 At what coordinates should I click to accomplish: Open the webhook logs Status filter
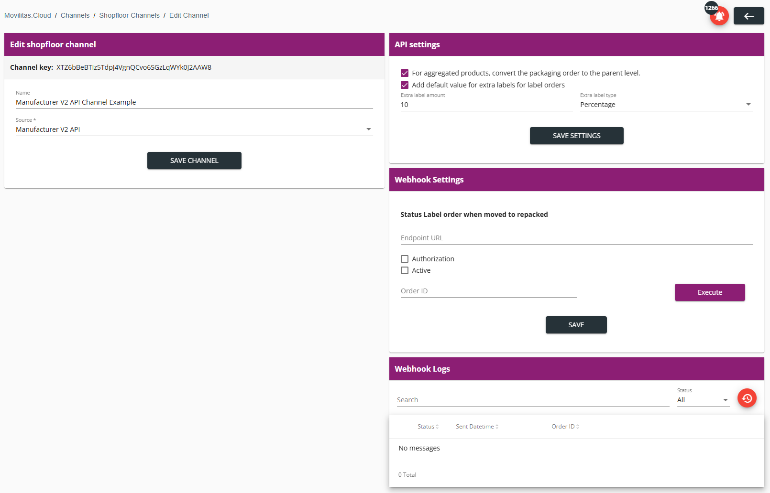[703, 400]
